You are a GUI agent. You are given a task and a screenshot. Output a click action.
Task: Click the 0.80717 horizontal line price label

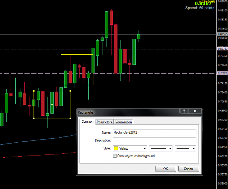(x=222, y=49)
